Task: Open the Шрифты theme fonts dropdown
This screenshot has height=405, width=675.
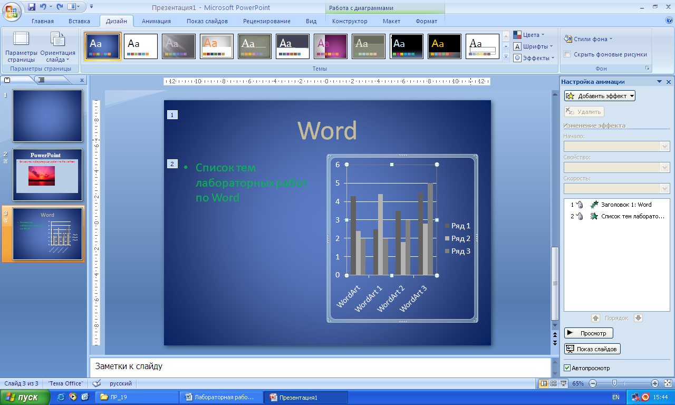Action: click(x=533, y=46)
